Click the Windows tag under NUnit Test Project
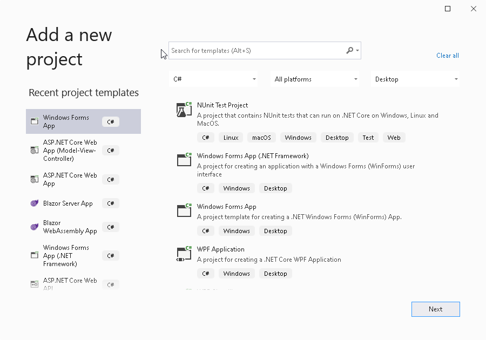 (x=298, y=138)
